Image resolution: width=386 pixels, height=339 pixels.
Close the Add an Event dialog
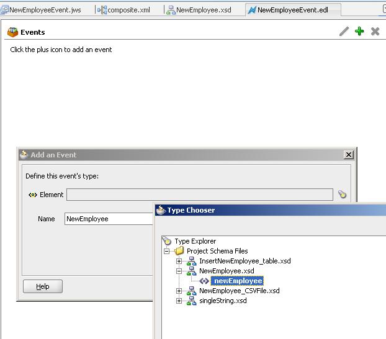[349, 155]
